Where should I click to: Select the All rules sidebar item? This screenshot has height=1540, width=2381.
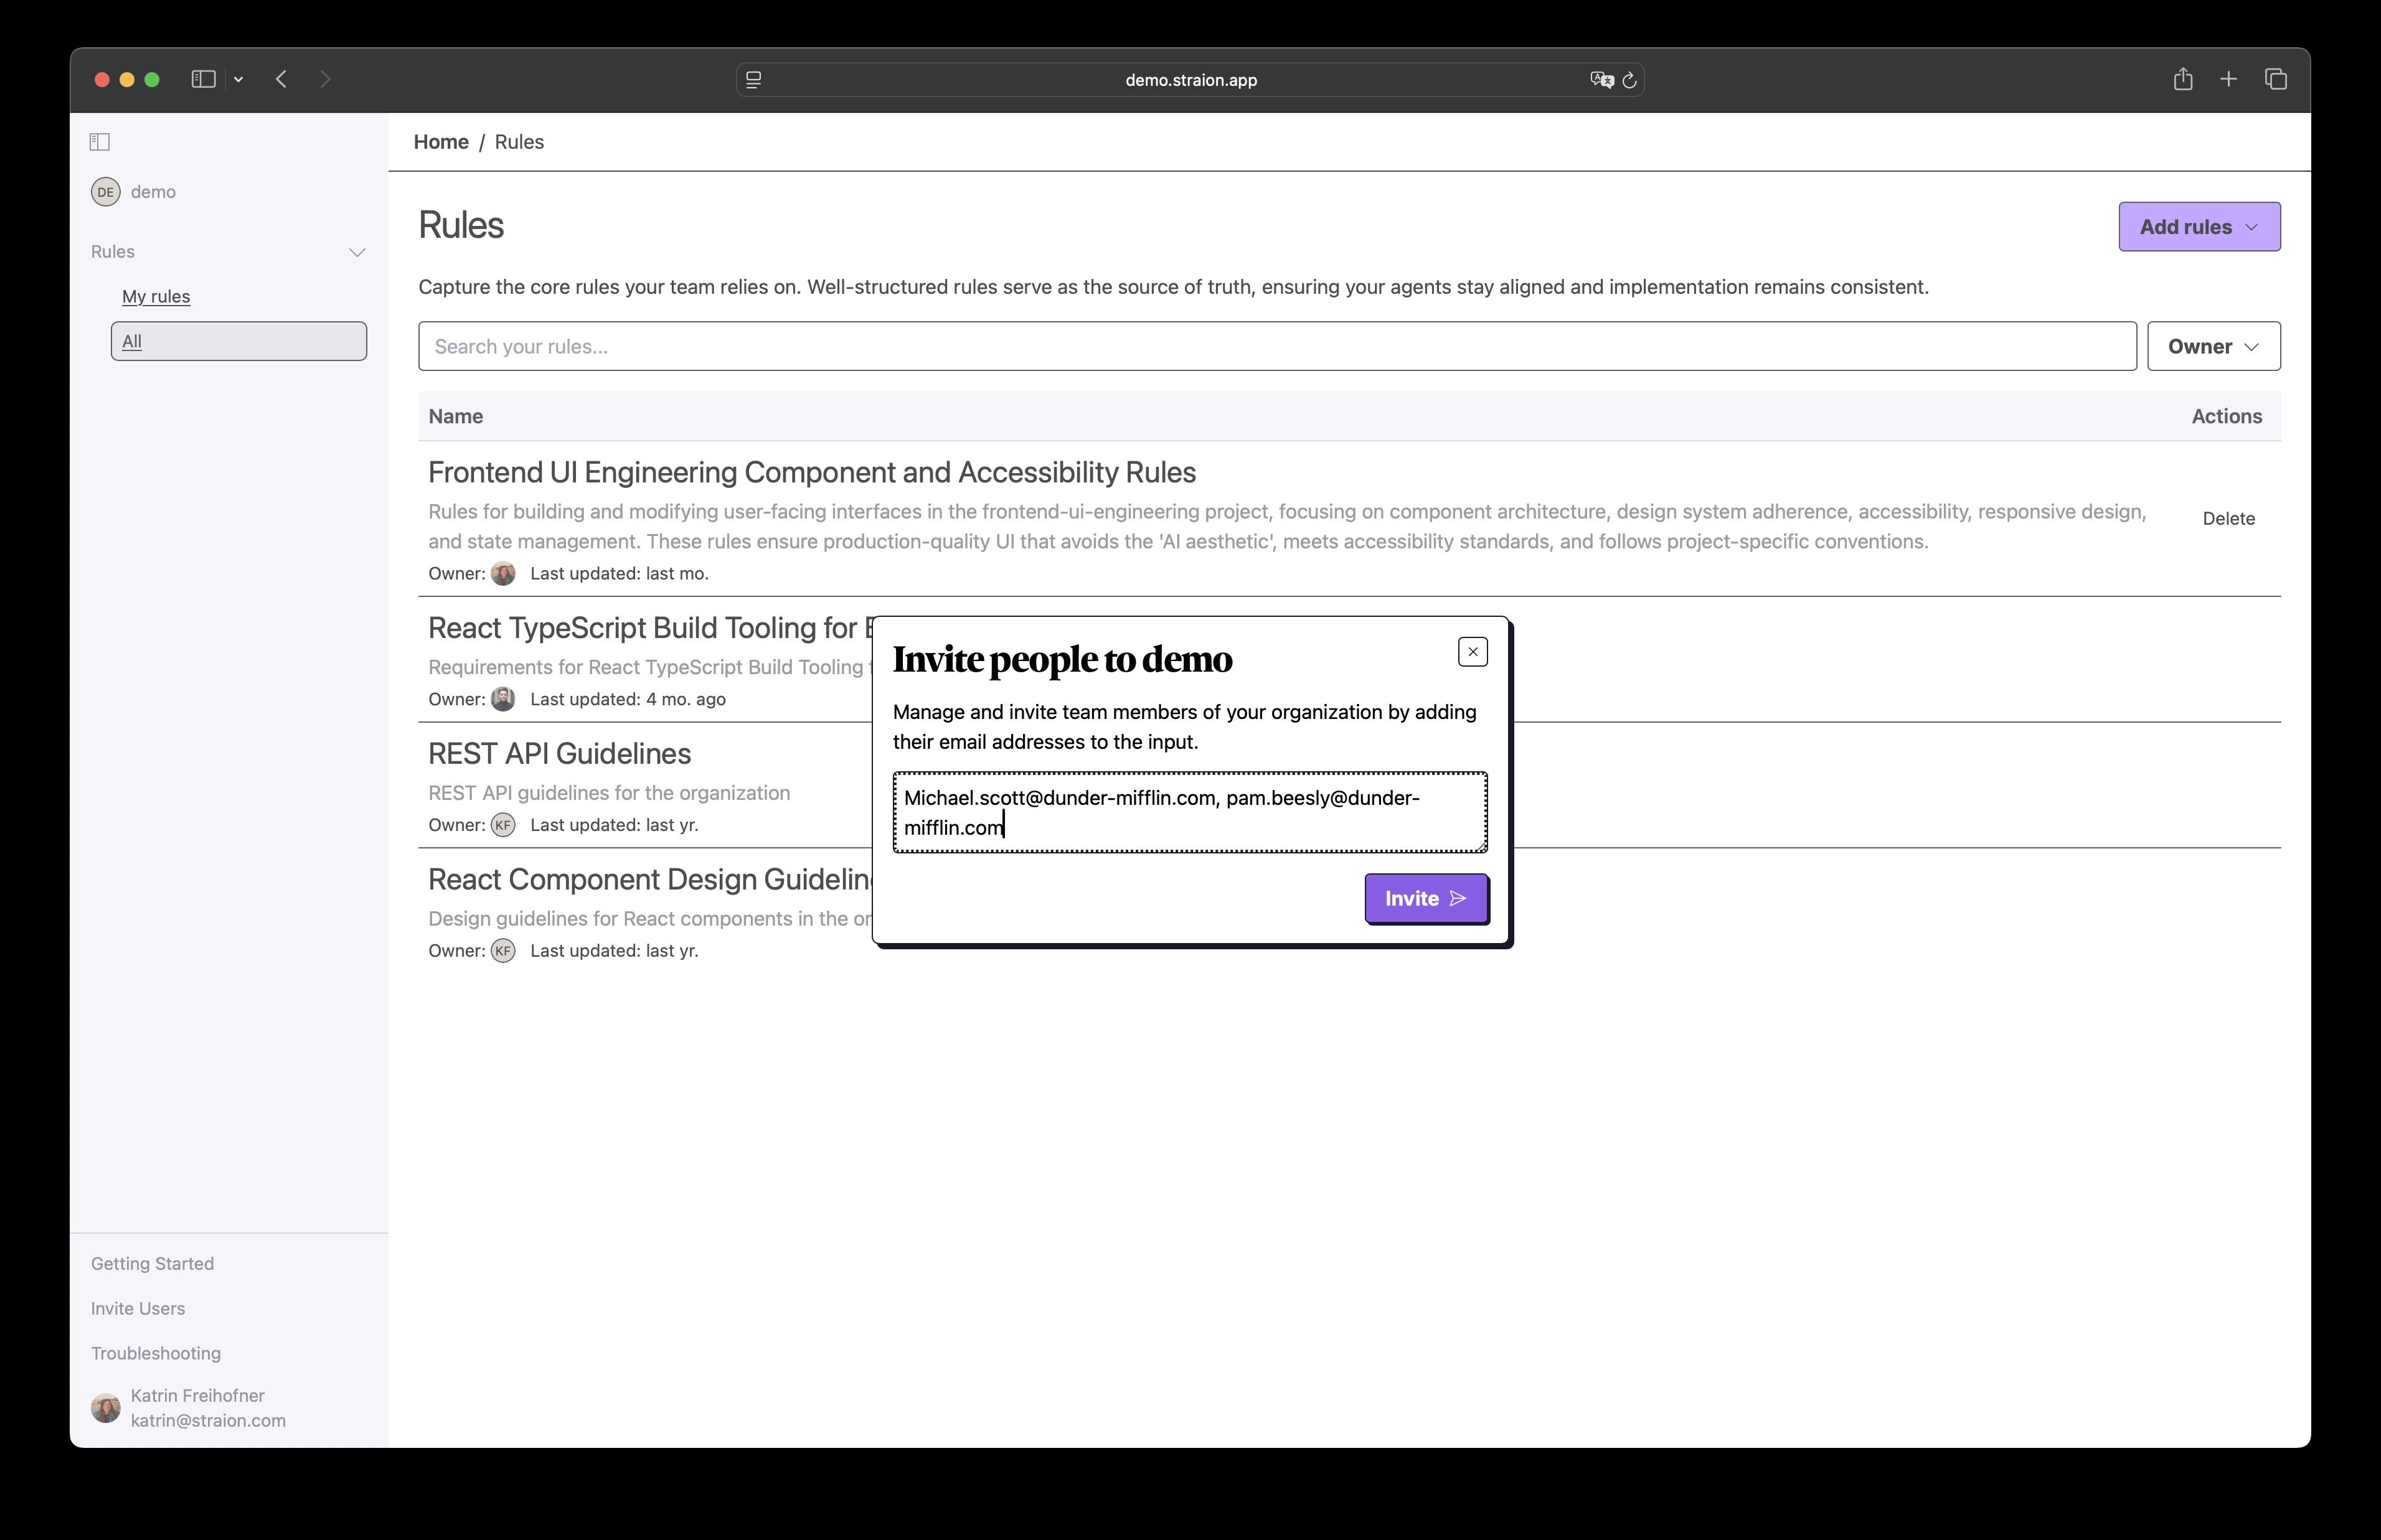pyautogui.click(x=239, y=341)
